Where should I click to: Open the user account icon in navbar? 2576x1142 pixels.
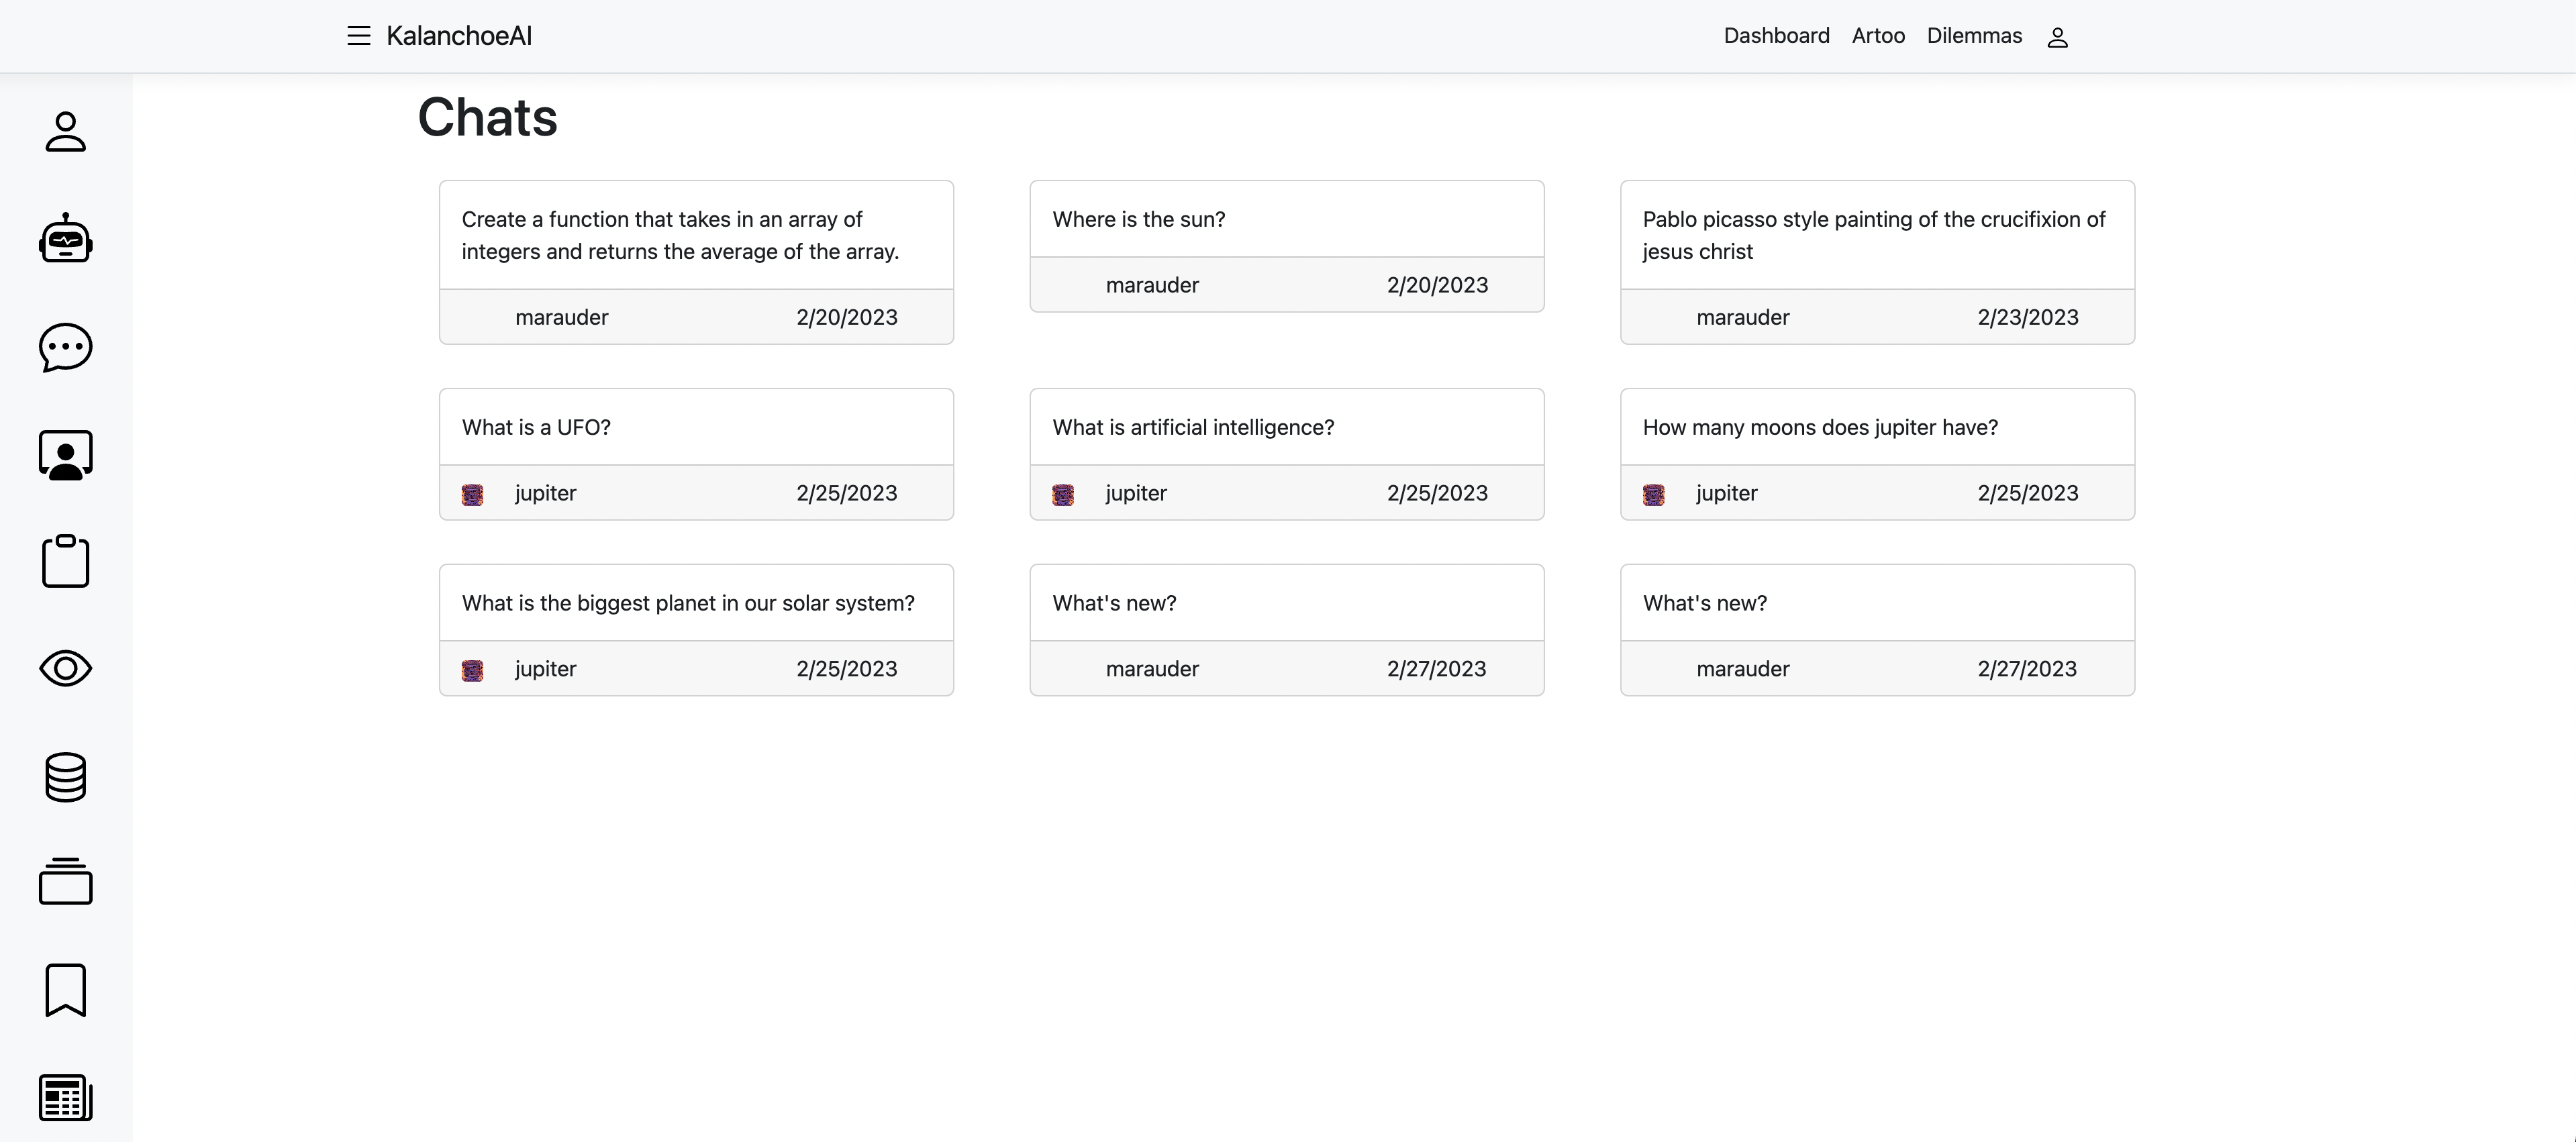pos(2057,37)
